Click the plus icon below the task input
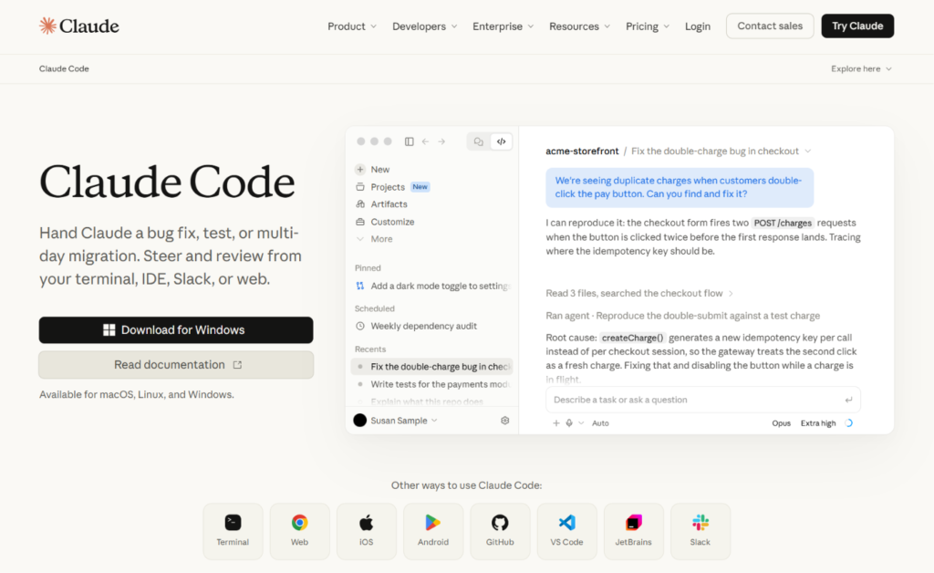The width and height of the screenshot is (934, 573). pyautogui.click(x=555, y=423)
